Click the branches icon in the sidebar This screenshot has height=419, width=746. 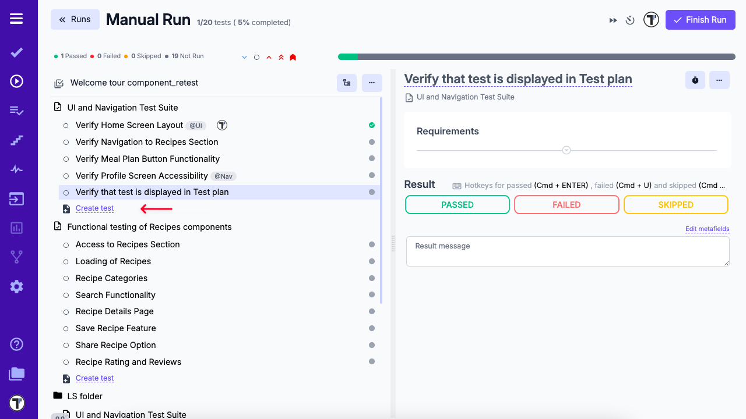tap(16, 256)
